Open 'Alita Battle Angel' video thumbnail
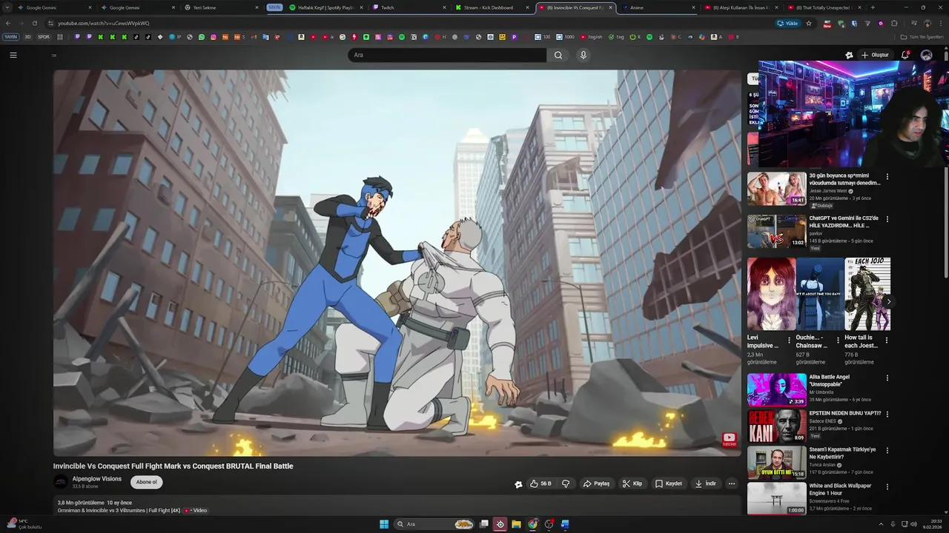This screenshot has height=533, width=949. pyautogui.click(x=776, y=389)
